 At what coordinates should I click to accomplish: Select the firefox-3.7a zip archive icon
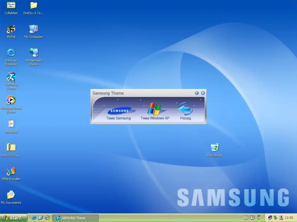point(11,150)
